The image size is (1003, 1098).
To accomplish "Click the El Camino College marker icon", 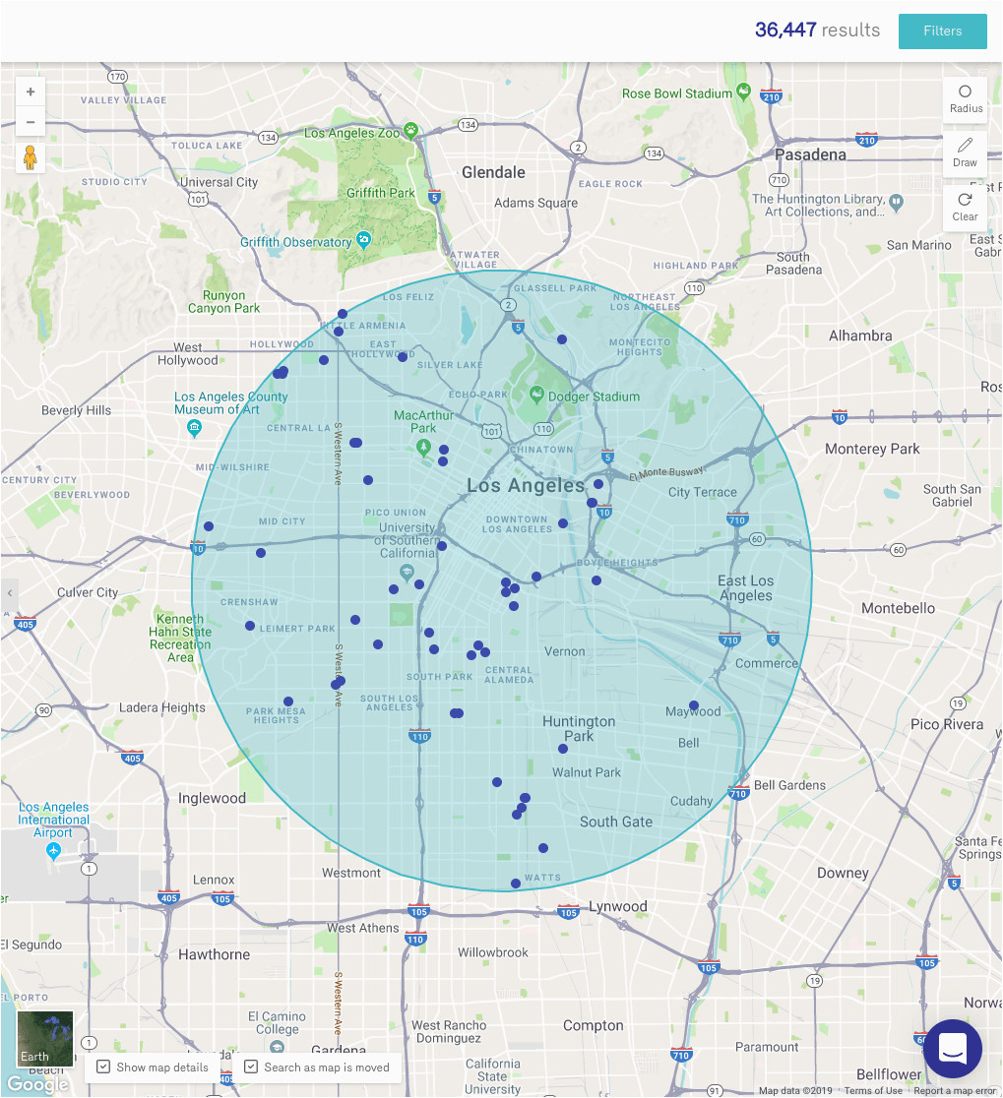I will click(277, 1046).
